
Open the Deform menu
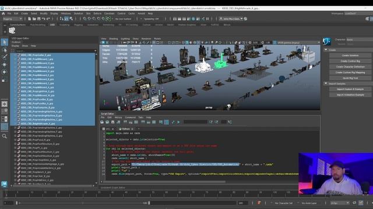pos(97,13)
